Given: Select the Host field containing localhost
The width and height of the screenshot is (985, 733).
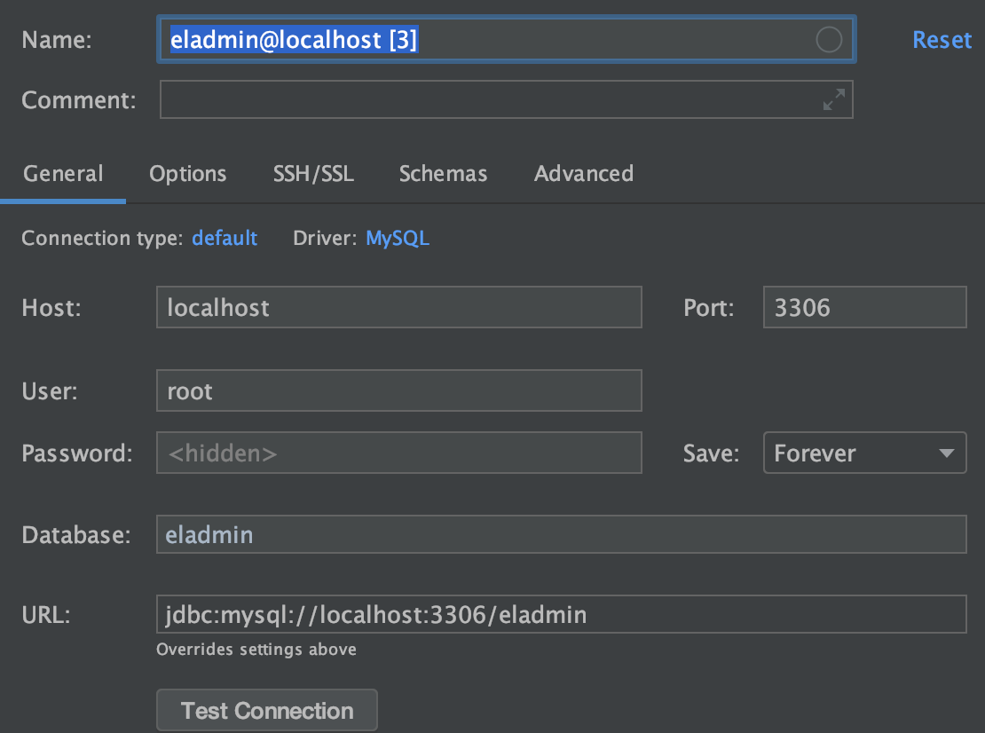Looking at the screenshot, I should point(399,307).
